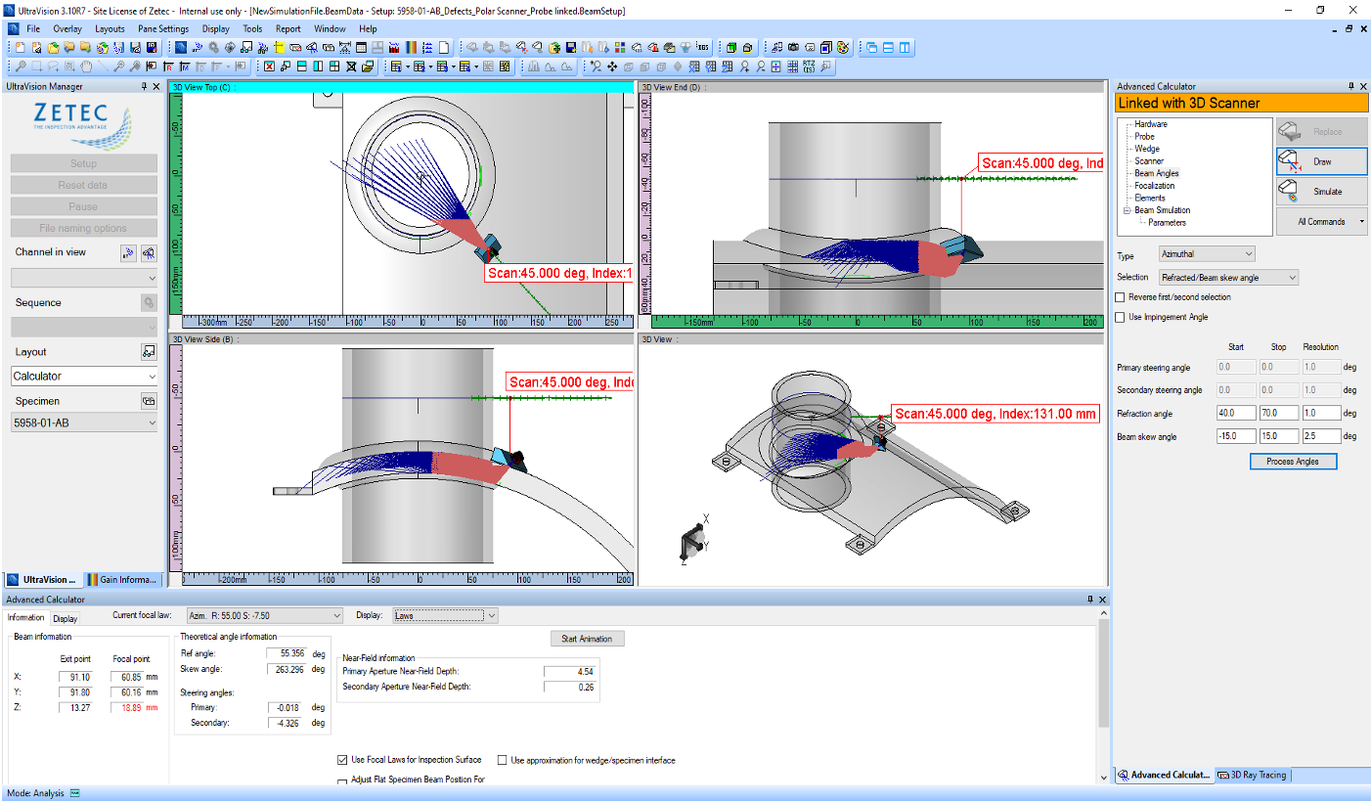Click the status bar icon next to Analysis
The height and width of the screenshot is (802, 1371).
coord(75,793)
